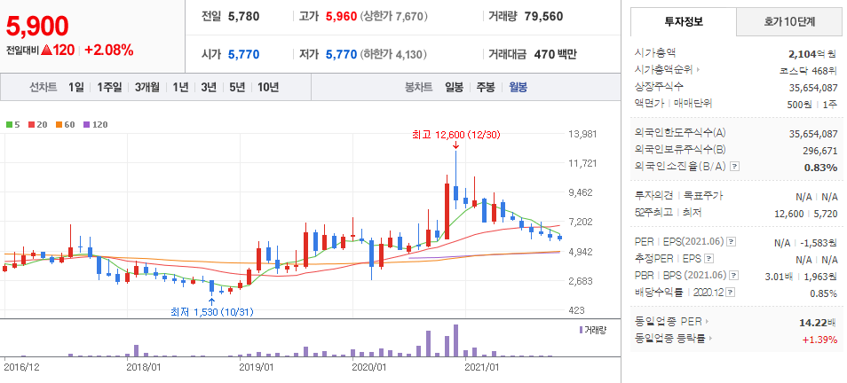Image resolution: width=847 pixels, height=383 pixels.
Task: Click the green 5-day moving average legend marker
Action: point(9,125)
